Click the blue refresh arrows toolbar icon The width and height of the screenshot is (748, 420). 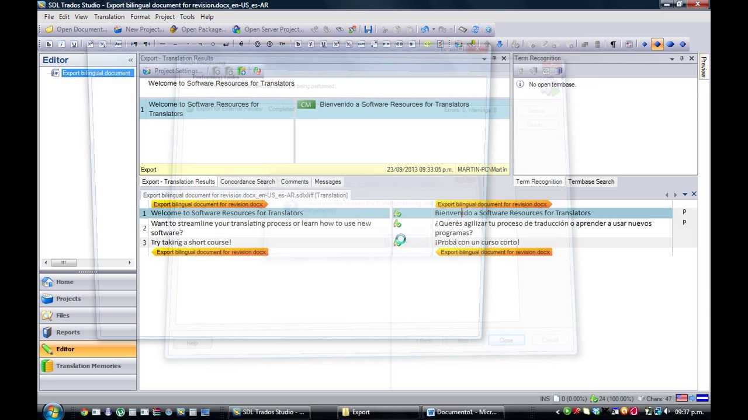click(476, 29)
